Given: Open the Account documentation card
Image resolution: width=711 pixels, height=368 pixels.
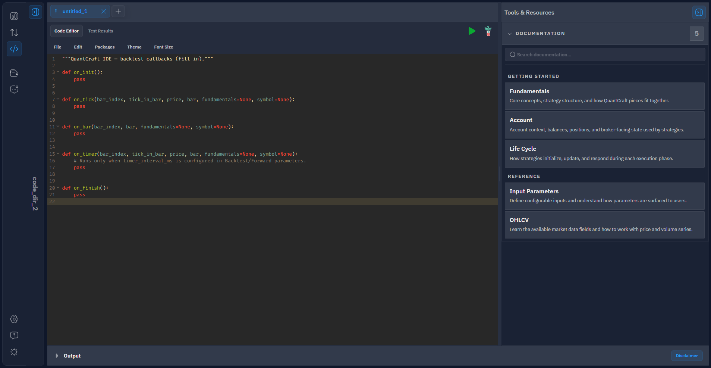Looking at the screenshot, I should pos(604,125).
